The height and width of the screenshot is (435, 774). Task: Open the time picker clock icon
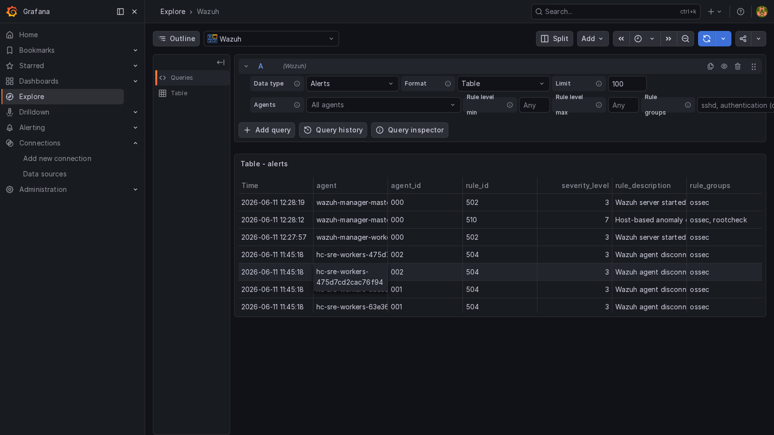(x=638, y=39)
